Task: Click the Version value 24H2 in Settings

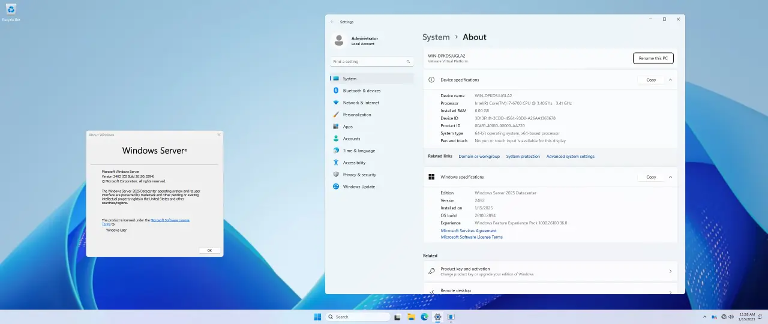Action: click(479, 200)
